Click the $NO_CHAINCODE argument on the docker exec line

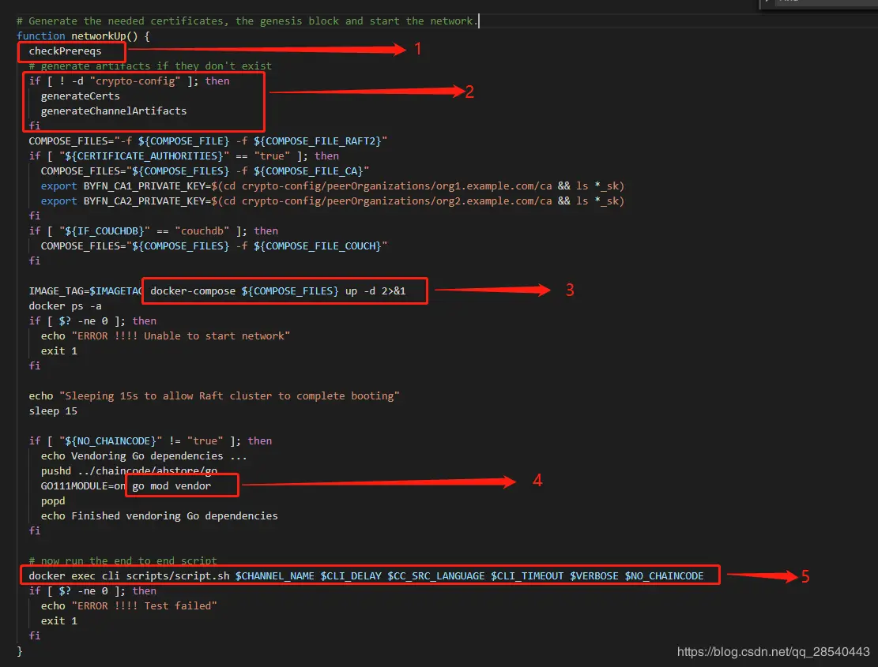[664, 576]
